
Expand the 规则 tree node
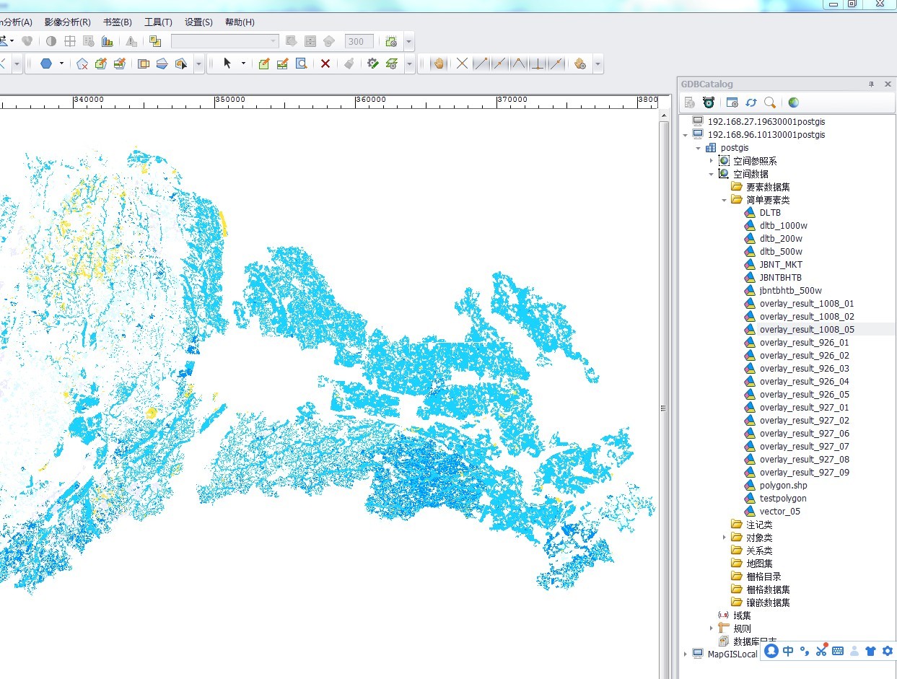point(712,628)
